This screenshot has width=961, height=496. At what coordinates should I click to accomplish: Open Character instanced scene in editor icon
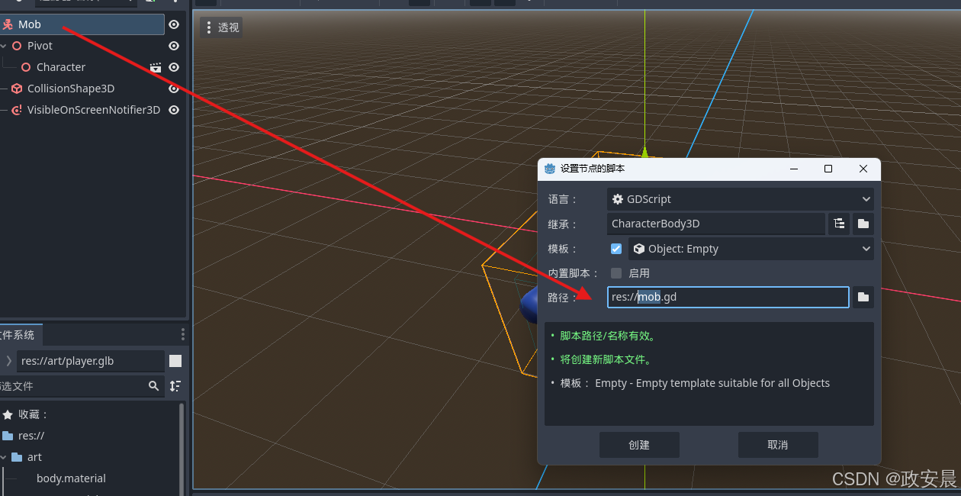click(156, 67)
